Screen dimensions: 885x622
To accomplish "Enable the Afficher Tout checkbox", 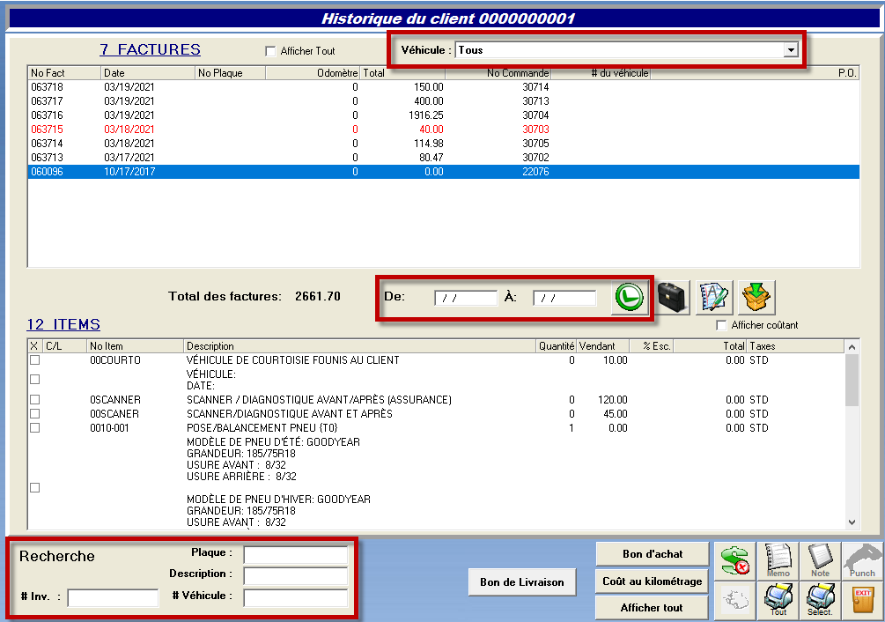I will [x=270, y=51].
